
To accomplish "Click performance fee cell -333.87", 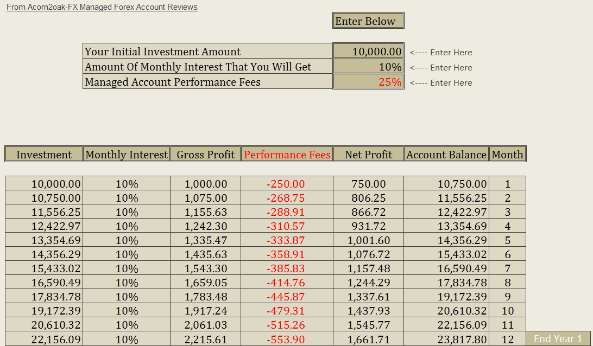I will coord(287,240).
